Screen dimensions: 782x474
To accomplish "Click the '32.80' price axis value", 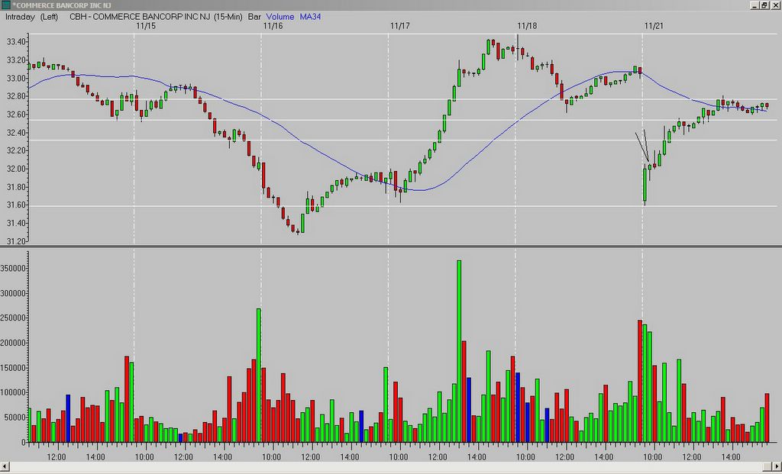I will pos(17,97).
